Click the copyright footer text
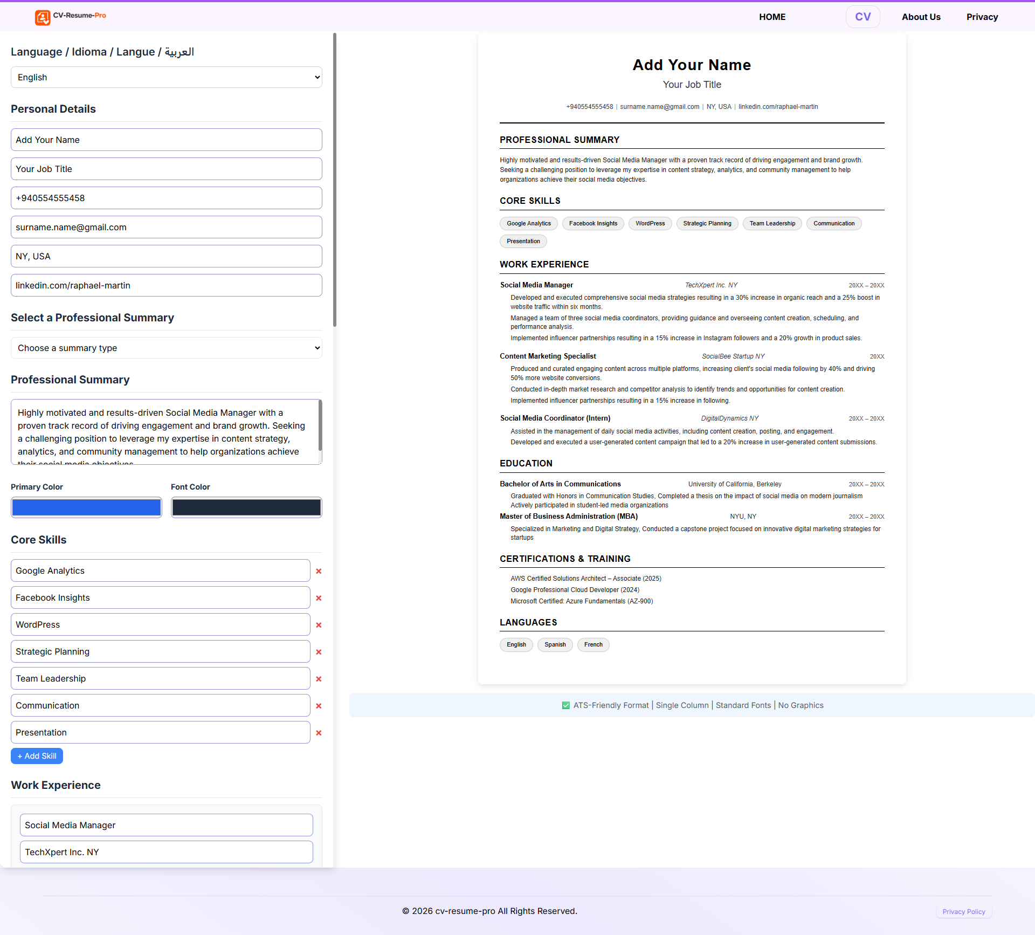 coord(489,911)
